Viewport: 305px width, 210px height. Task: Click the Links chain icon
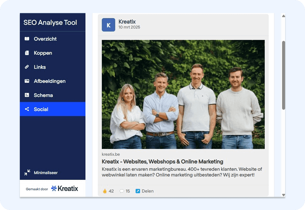coord(27,67)
